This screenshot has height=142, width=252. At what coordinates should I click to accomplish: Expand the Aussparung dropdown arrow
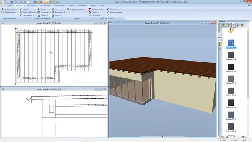tap(64, 12)
